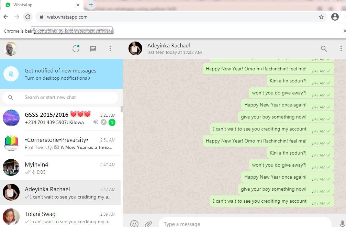Open the Chrome profile avatar
Image resolution: width=346 pixels, height=227 pixels.
click(x=335, y=17)
